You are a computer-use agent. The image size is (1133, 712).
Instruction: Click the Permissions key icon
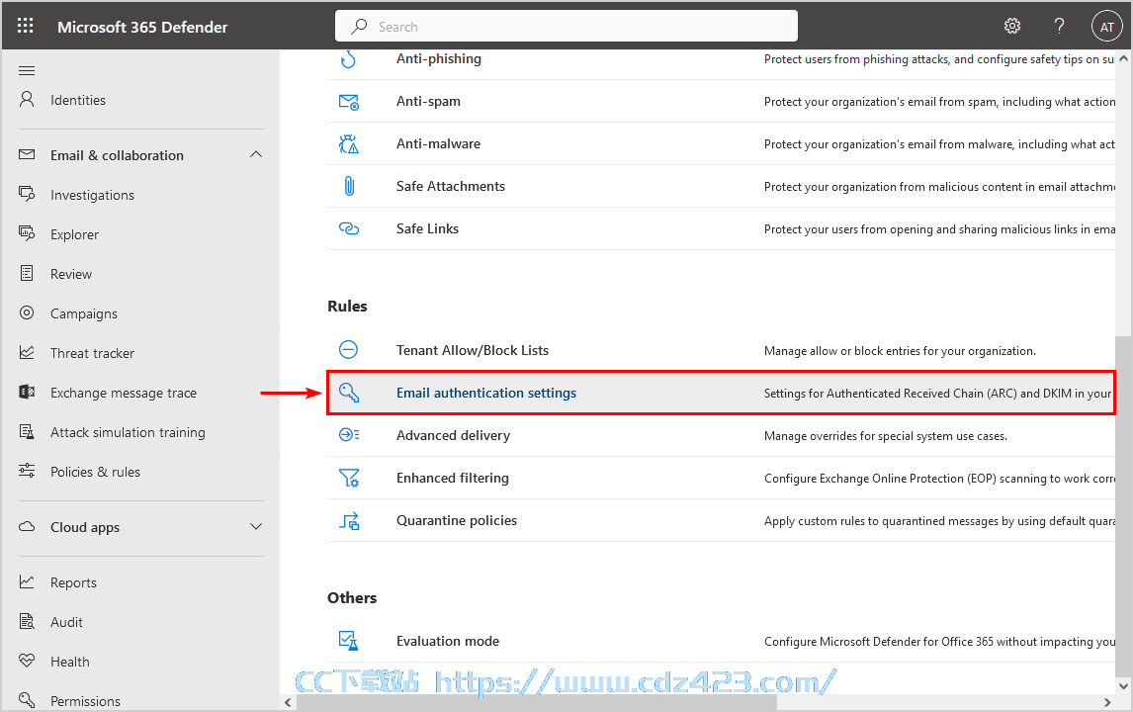[x=27, y=700]
